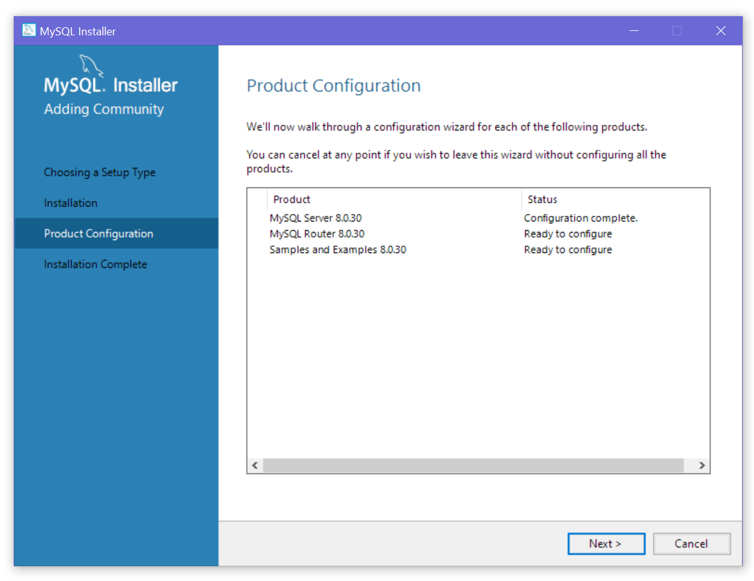This screenshot has width=754, height=581.
Task: Click the Product column header
Action: point(395,199)
